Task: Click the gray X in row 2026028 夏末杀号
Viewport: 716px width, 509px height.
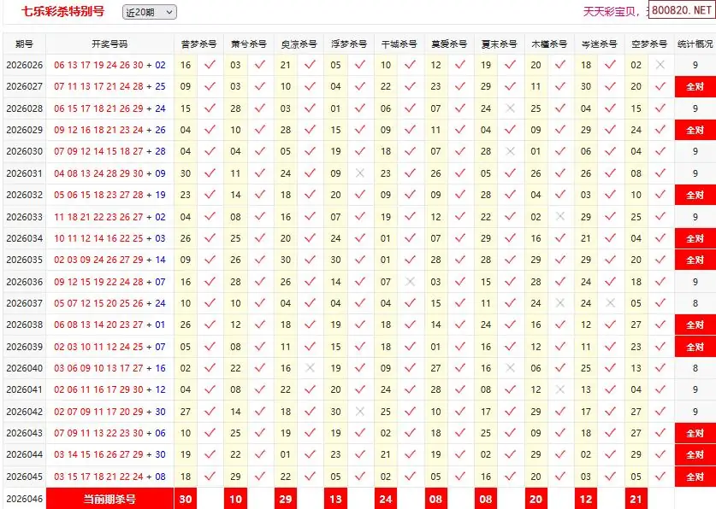Action: tap(511, 108)
